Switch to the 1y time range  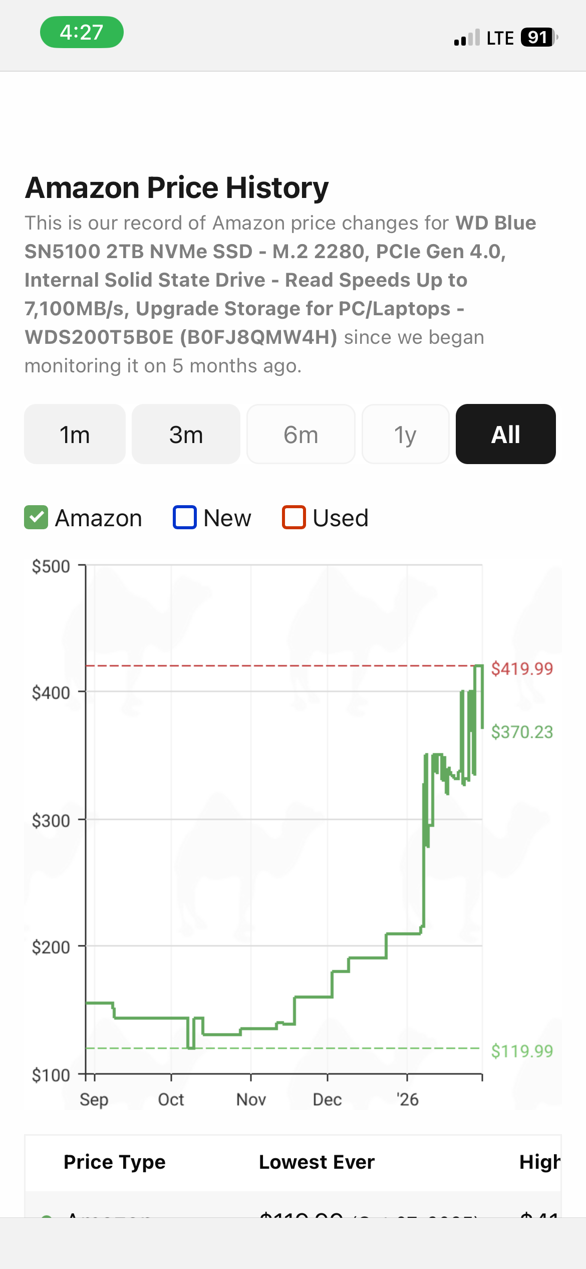(405, 434)
